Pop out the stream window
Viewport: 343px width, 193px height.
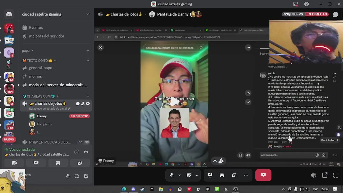[325, 175]
